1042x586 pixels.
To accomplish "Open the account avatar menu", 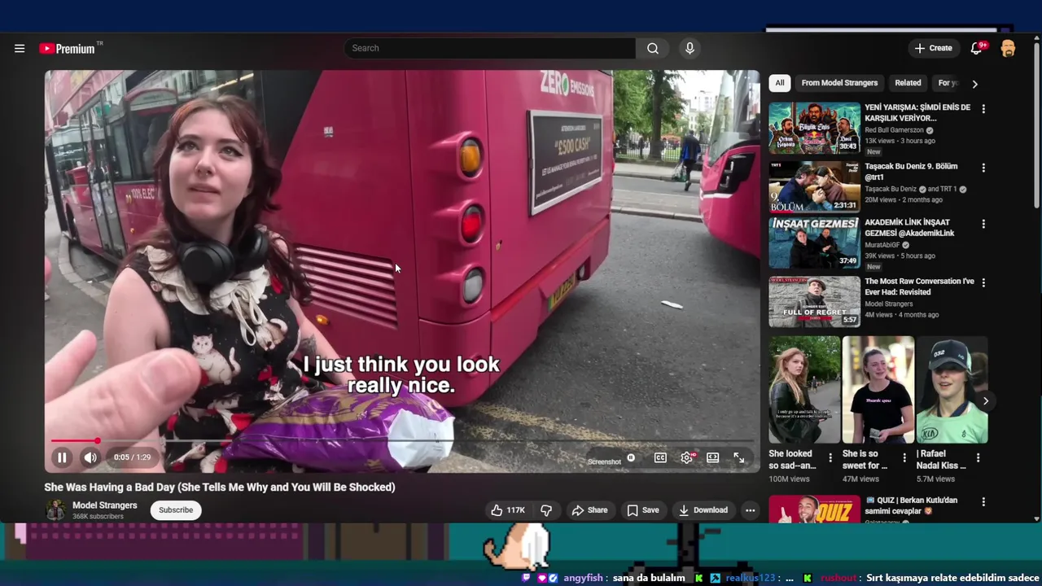I will (1008, 48).
